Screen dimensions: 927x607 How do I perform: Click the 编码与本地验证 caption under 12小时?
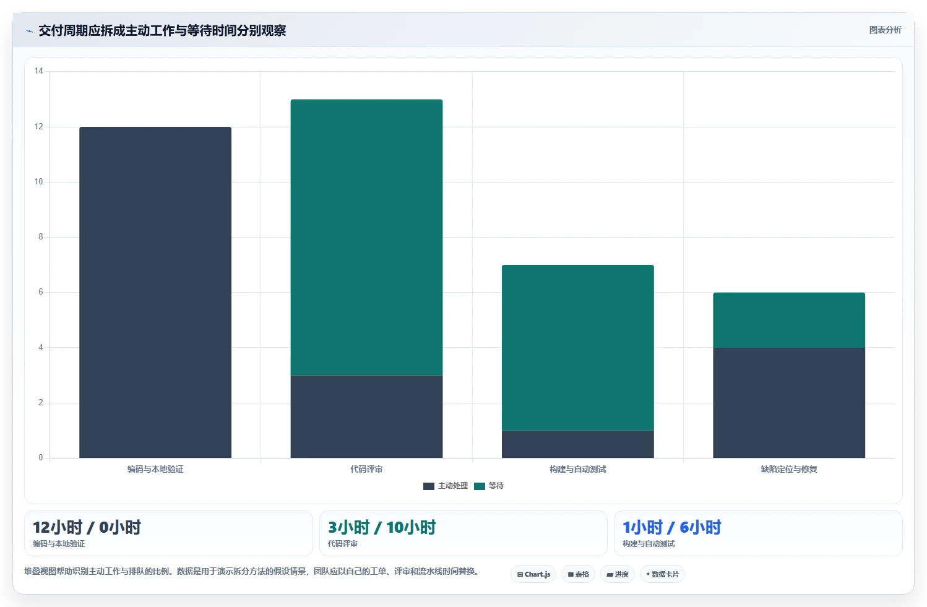(59, 544)
